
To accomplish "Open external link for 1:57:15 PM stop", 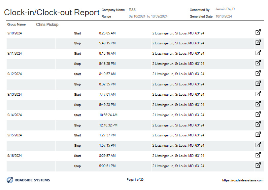I will coord(258,145).
